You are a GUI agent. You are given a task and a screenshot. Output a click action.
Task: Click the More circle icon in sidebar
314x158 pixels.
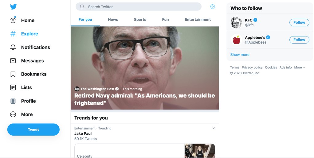click(13, 114)
